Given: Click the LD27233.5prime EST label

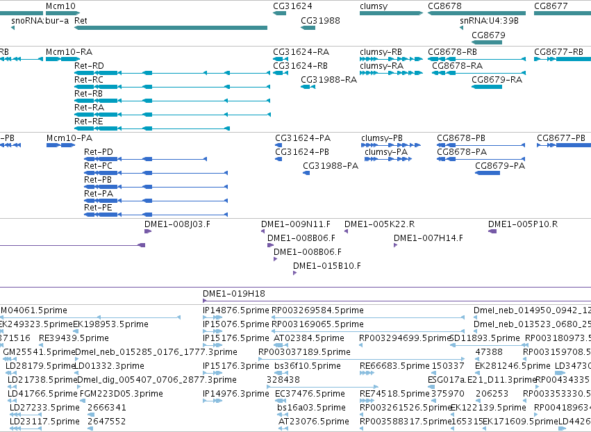Looking at the screenshot, I should [44, 408].
